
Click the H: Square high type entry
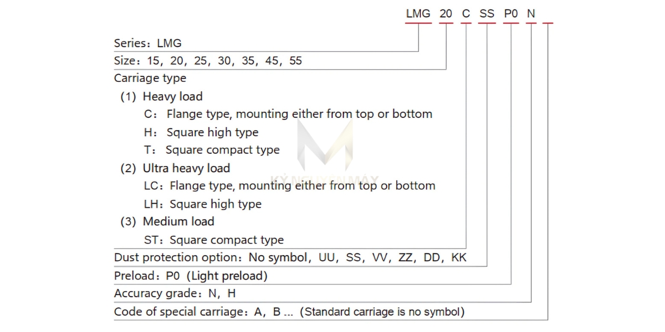(201, 132)
